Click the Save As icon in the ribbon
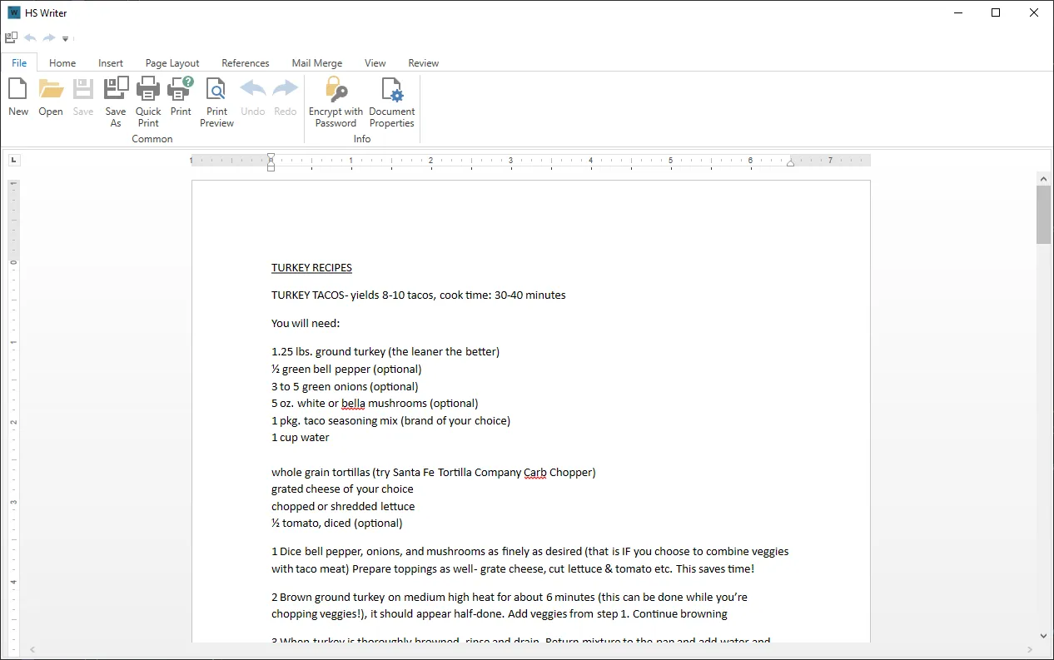The height and width of the screenshot is (660, 1054). tap(115, 96)
